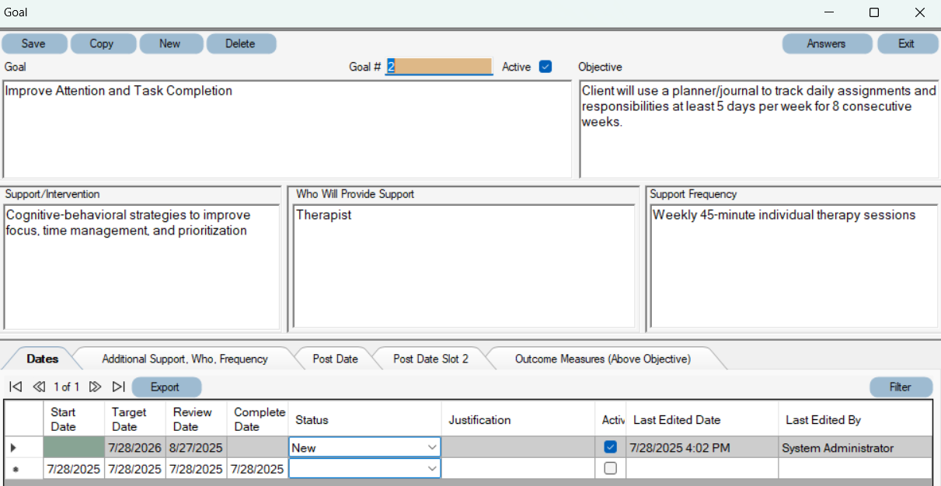The width and height of the screenshot is (941, 486).
Task: Export the dates grid
Action: click(x=166, y=386)
